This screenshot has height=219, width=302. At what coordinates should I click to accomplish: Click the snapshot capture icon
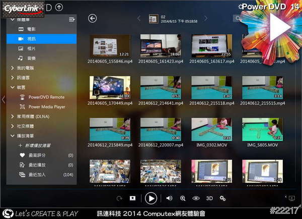(132, 198)
